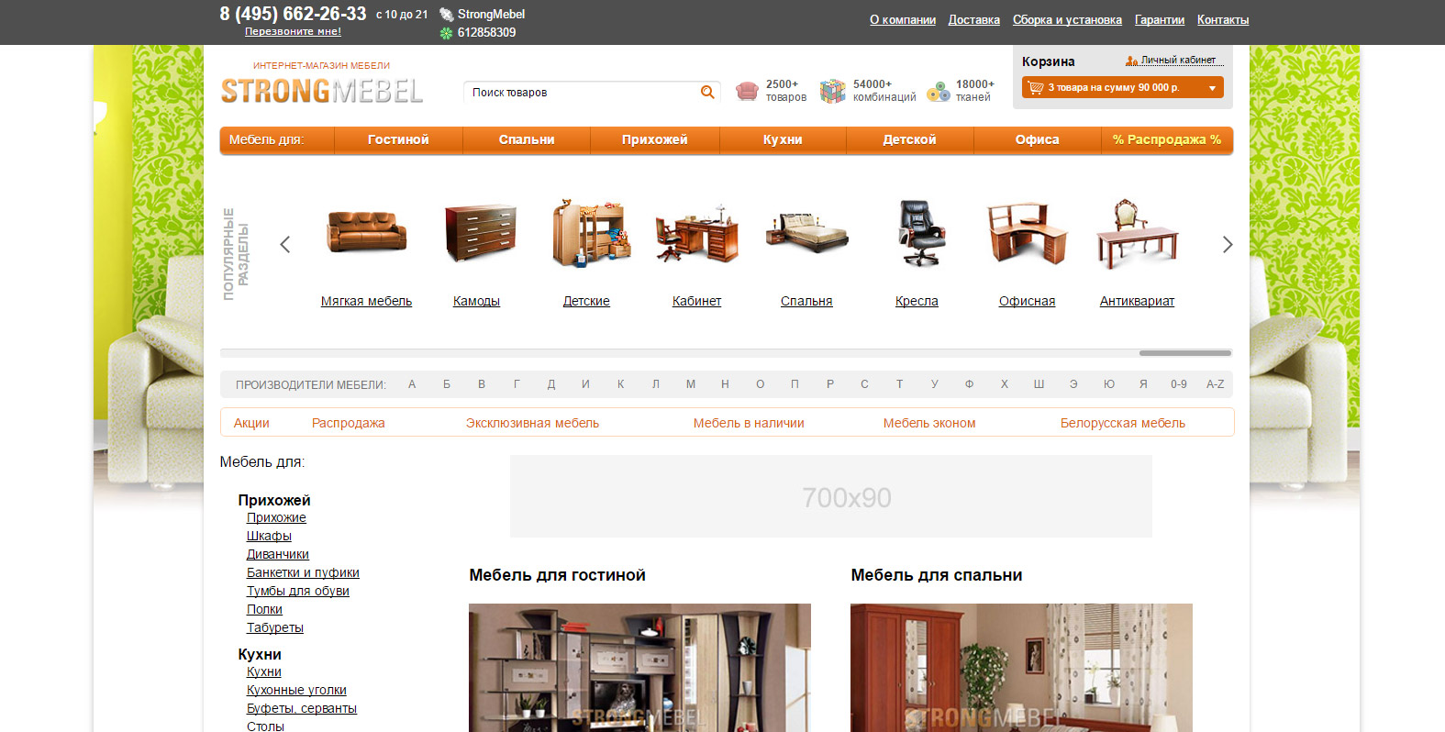The width and height of the screenshot is (1445, 732).
Task: Click the bunk bed image above Детские
Action: (x=590, y=233)
